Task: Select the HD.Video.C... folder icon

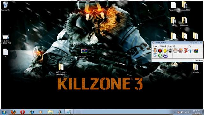Action: coord(61,70)
